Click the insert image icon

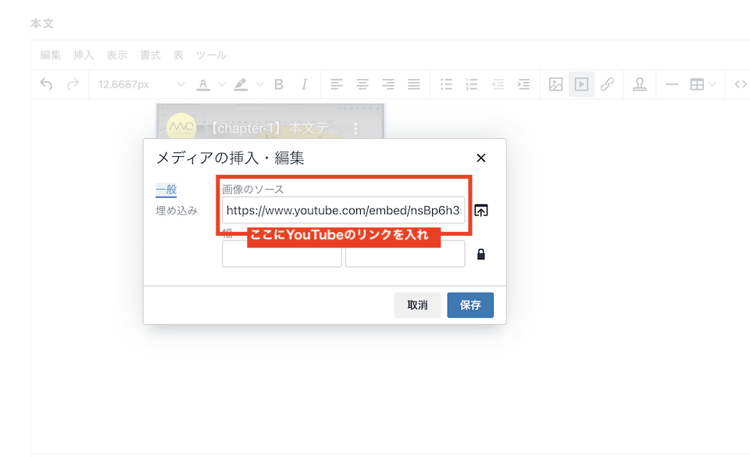(x=555, y=84)
